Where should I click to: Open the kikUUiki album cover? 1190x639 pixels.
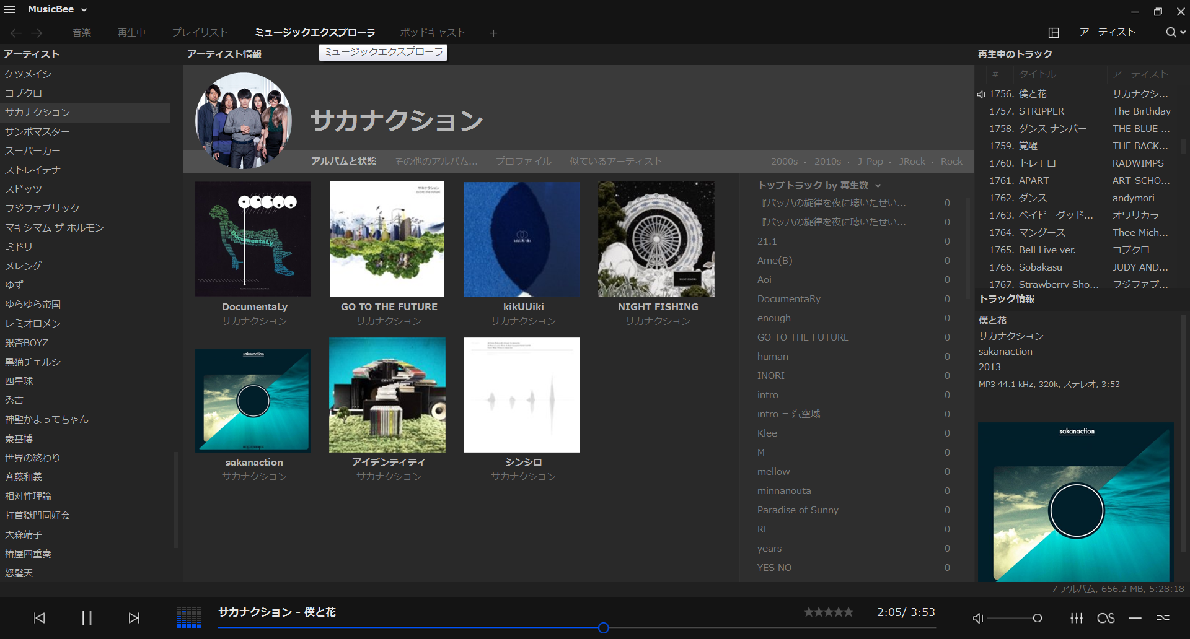point(522,239)
